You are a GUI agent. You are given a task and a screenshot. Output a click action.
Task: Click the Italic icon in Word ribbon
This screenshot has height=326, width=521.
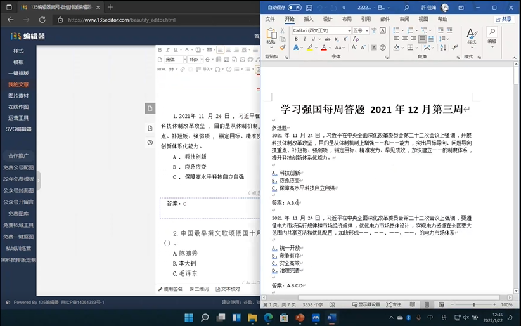click(303, 39)
